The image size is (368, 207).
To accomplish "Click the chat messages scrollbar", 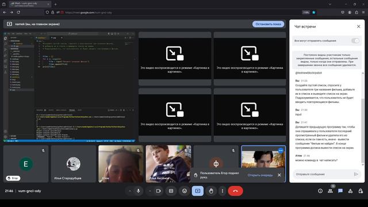I will [363, 131].
